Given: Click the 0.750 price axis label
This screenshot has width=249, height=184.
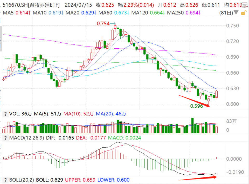Looking at the screenshot, I should (x=232, y=26).
